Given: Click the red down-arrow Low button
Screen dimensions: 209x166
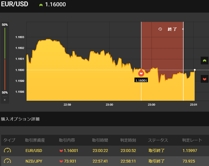Looking at the screenshot, I should coord(205,79).
